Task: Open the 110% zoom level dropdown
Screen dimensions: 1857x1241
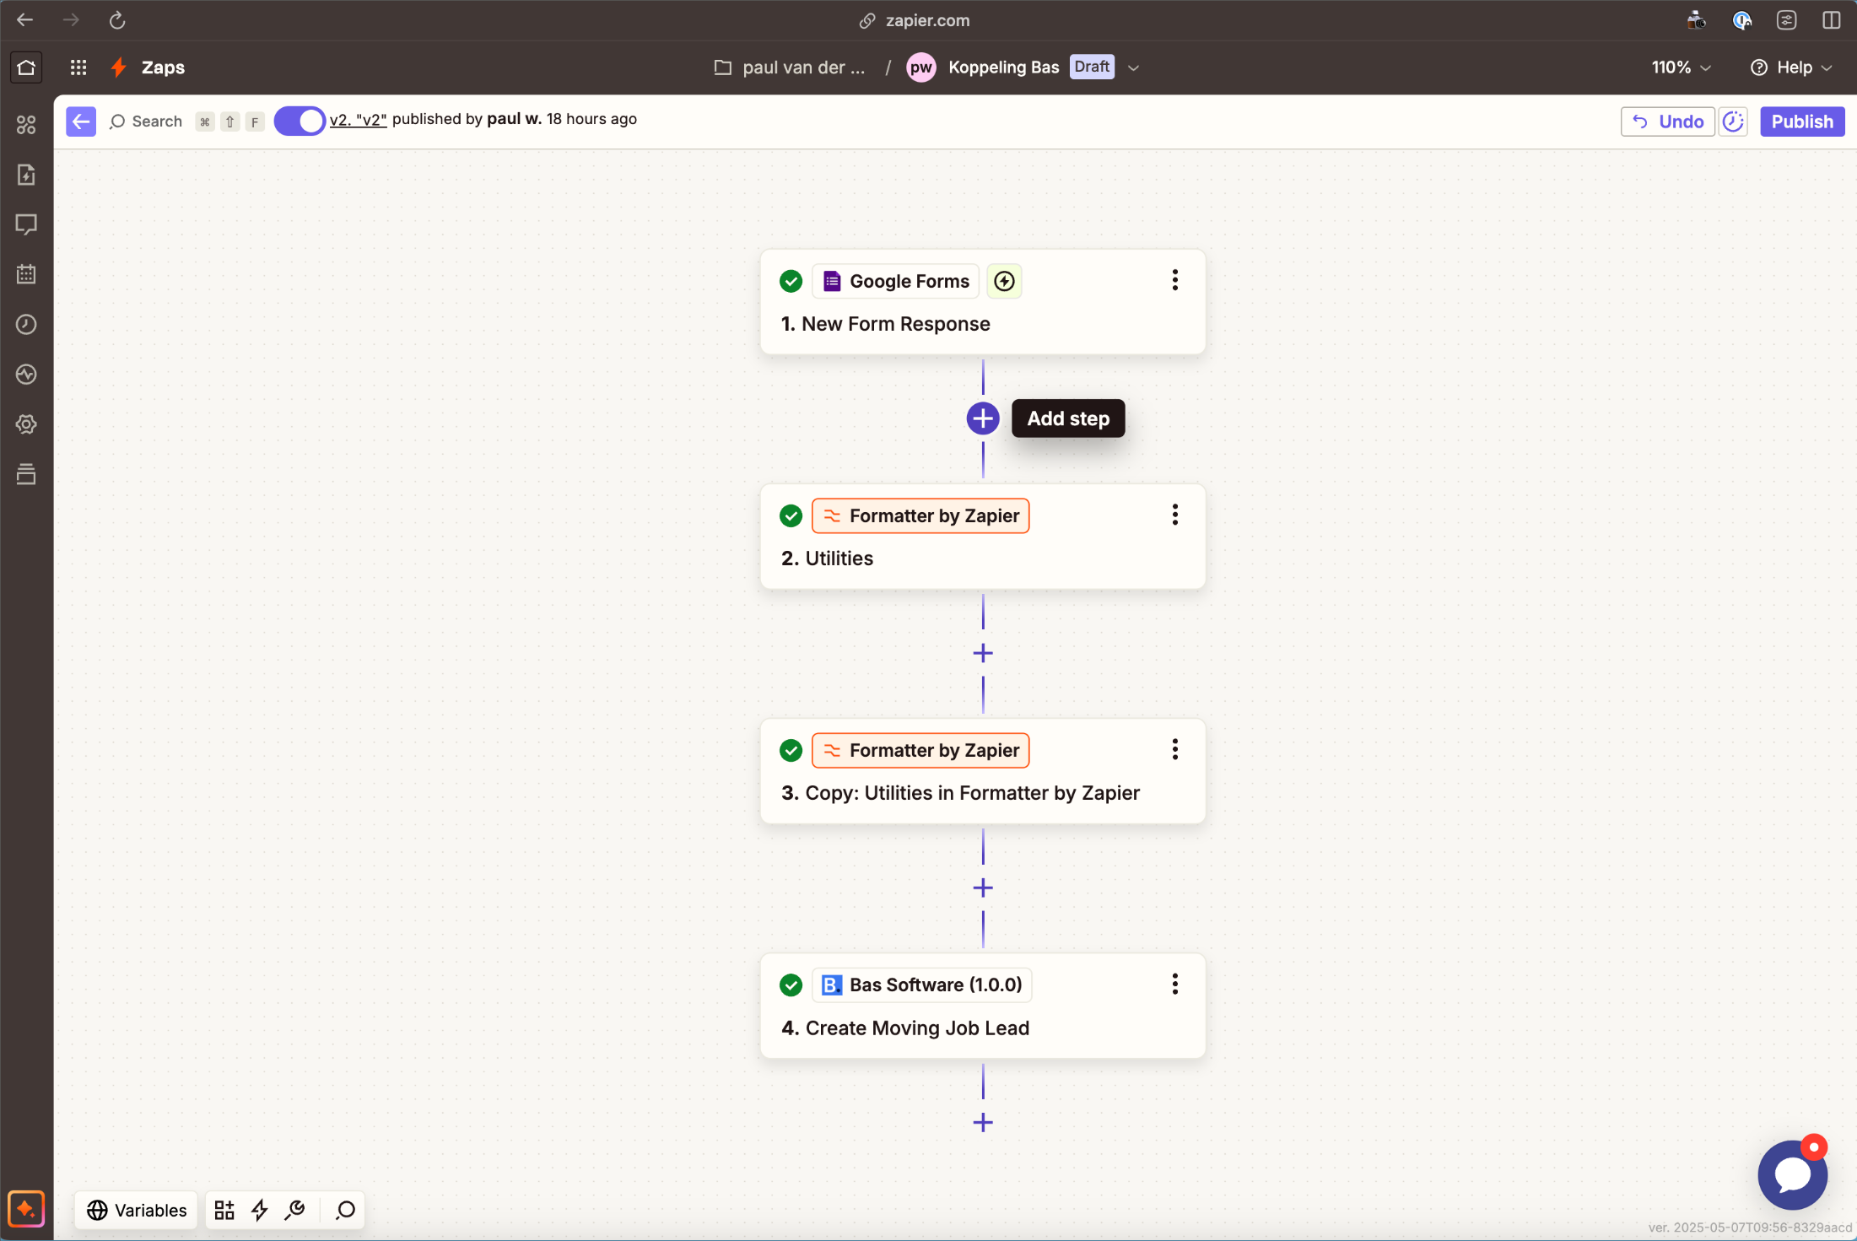Action: pos(1681,67)
